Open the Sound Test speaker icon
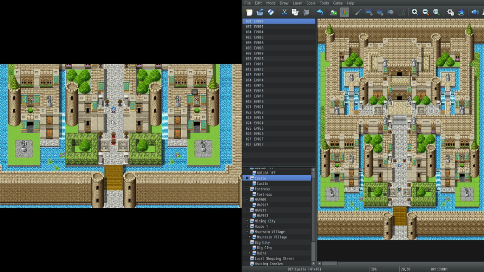484x272 pixels. pyautogui.click(x=475, y=12)
